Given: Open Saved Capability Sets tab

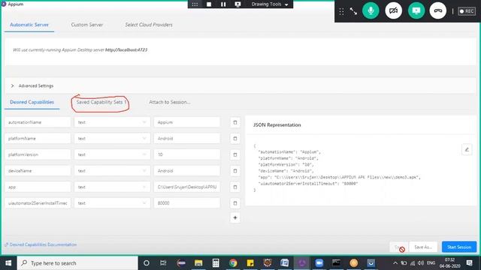Looking at the screenshot, I should 101,102.
